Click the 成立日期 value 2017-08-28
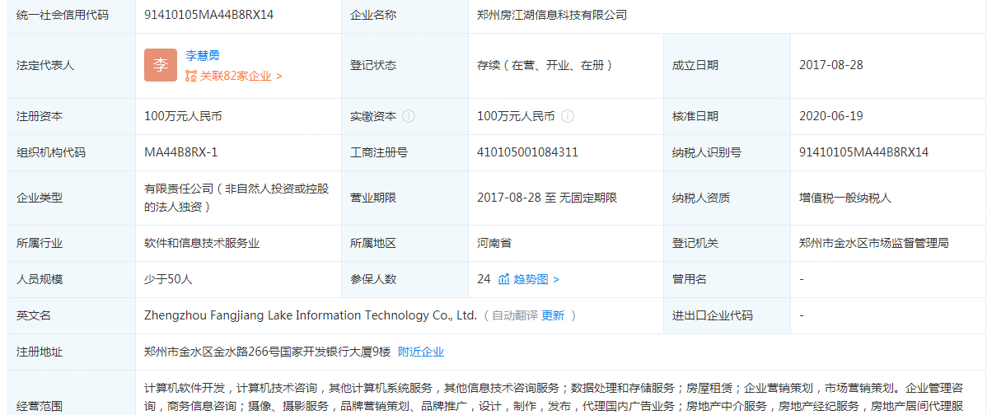 (x=830, y=65)
